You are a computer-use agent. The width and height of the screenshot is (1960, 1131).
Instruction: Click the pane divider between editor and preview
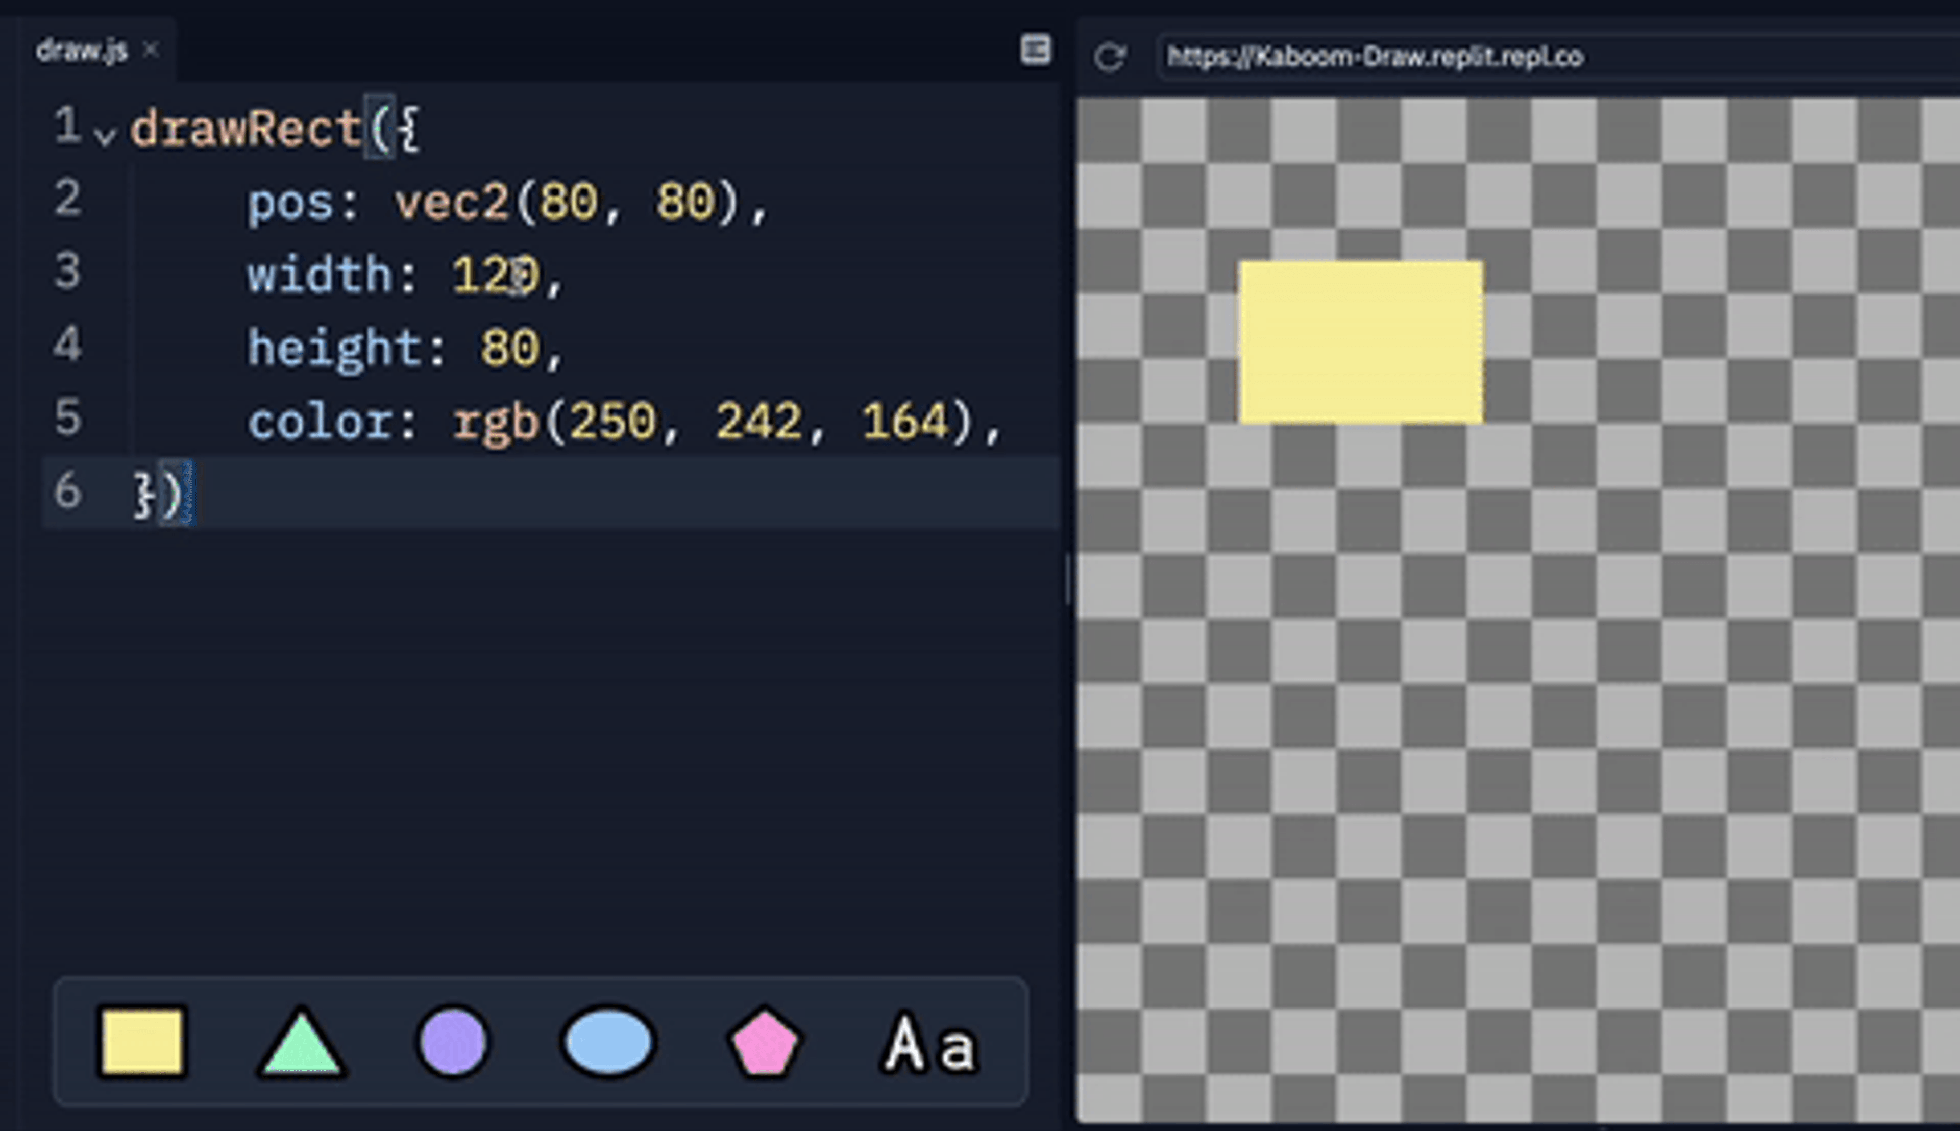point(1068,579)
